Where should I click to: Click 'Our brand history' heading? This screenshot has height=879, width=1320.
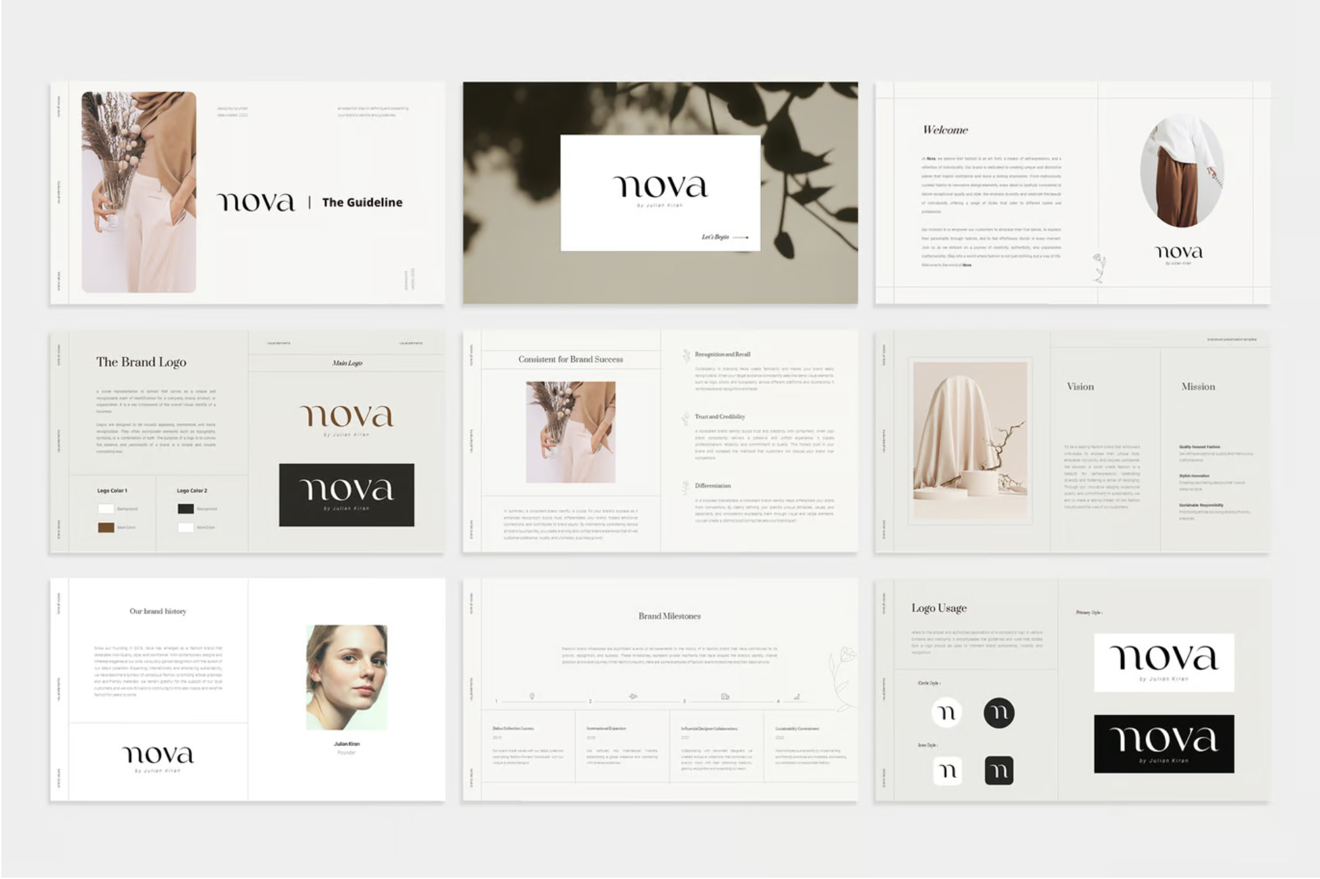pyautogui.click(x=158, y=611)
